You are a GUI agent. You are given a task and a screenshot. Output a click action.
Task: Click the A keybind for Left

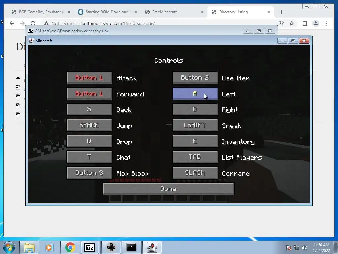tap(195, 94)
